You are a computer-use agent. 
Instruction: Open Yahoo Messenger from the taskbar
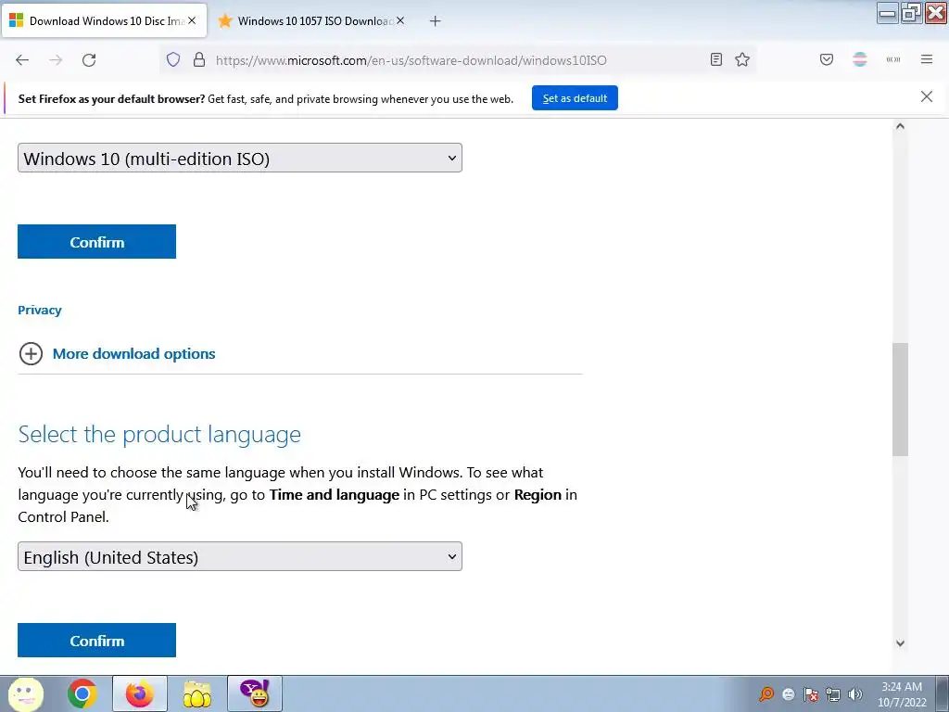[255, 693]
